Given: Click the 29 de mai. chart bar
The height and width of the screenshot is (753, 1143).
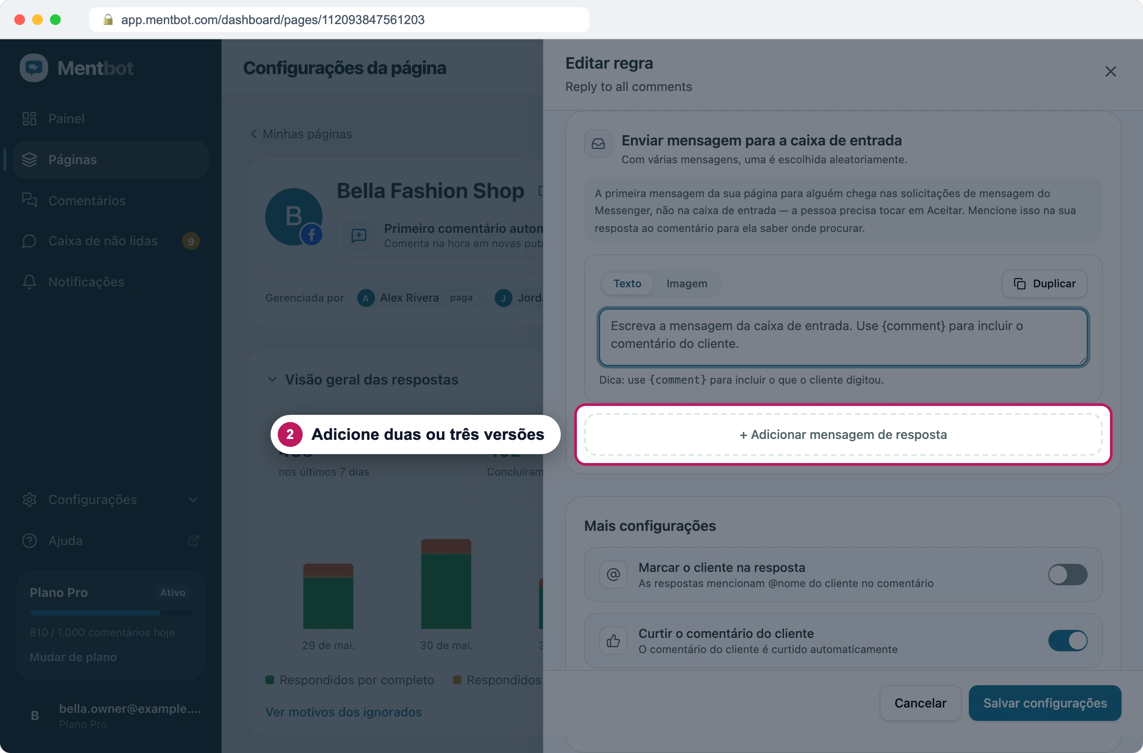Looking at the screenshot, I should click(328, 596).
